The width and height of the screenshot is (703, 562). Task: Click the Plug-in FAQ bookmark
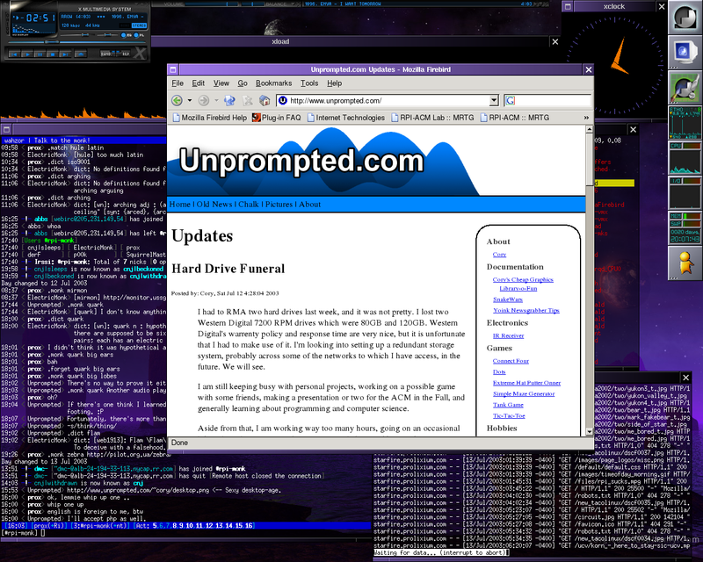[276, 118]
